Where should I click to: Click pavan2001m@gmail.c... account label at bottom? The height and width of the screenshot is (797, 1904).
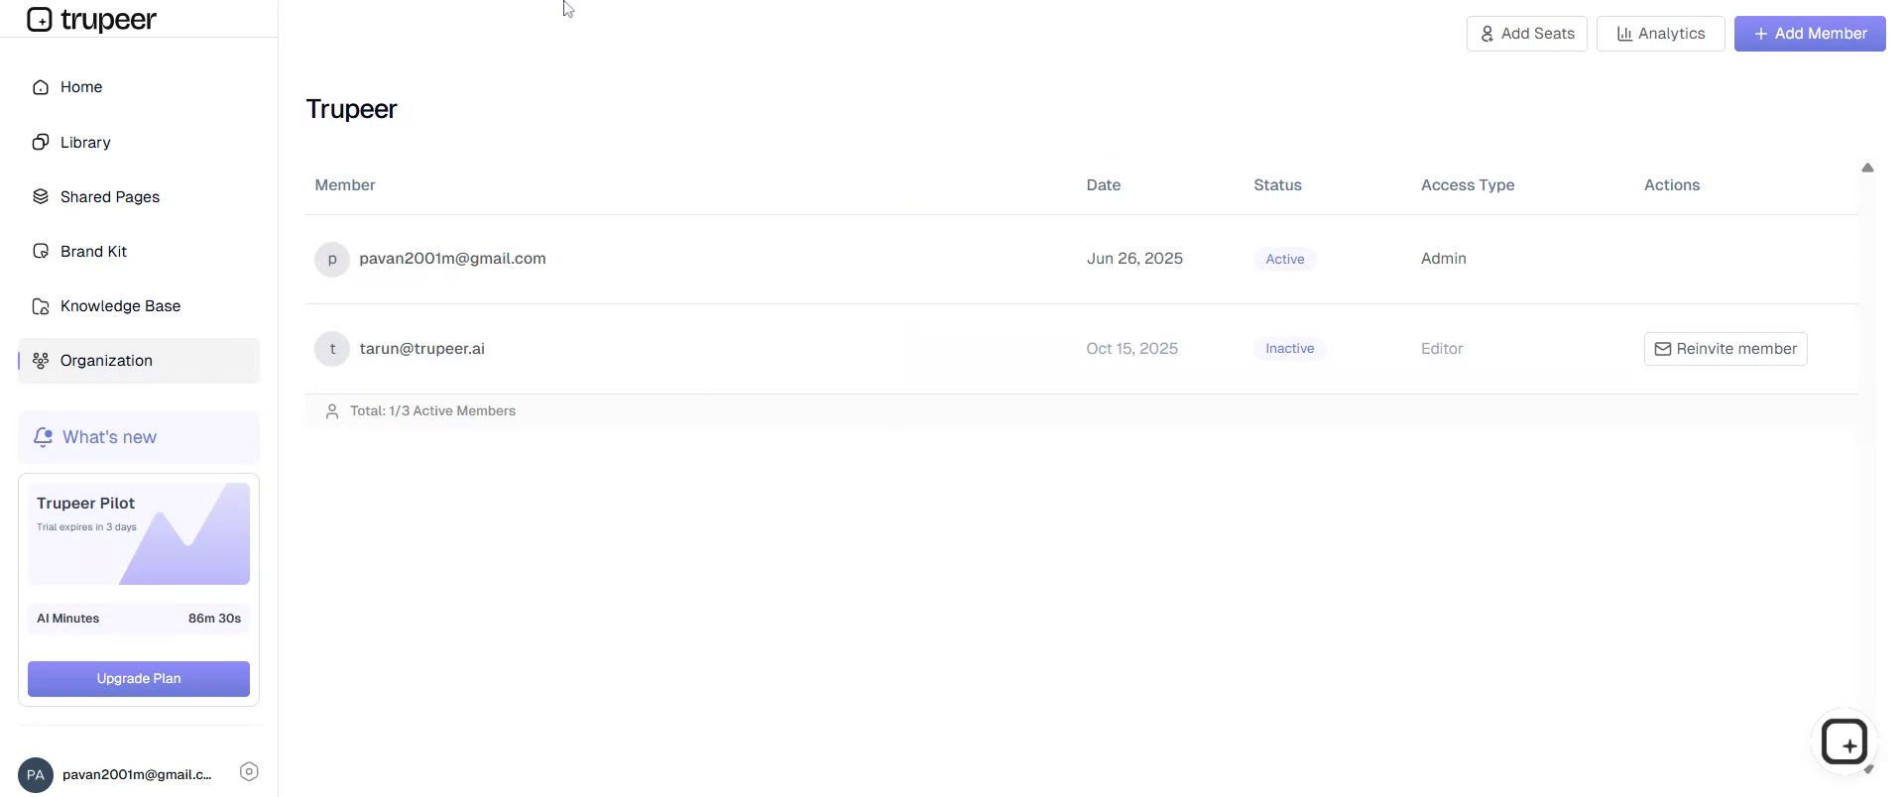click(x=137, y=775)
